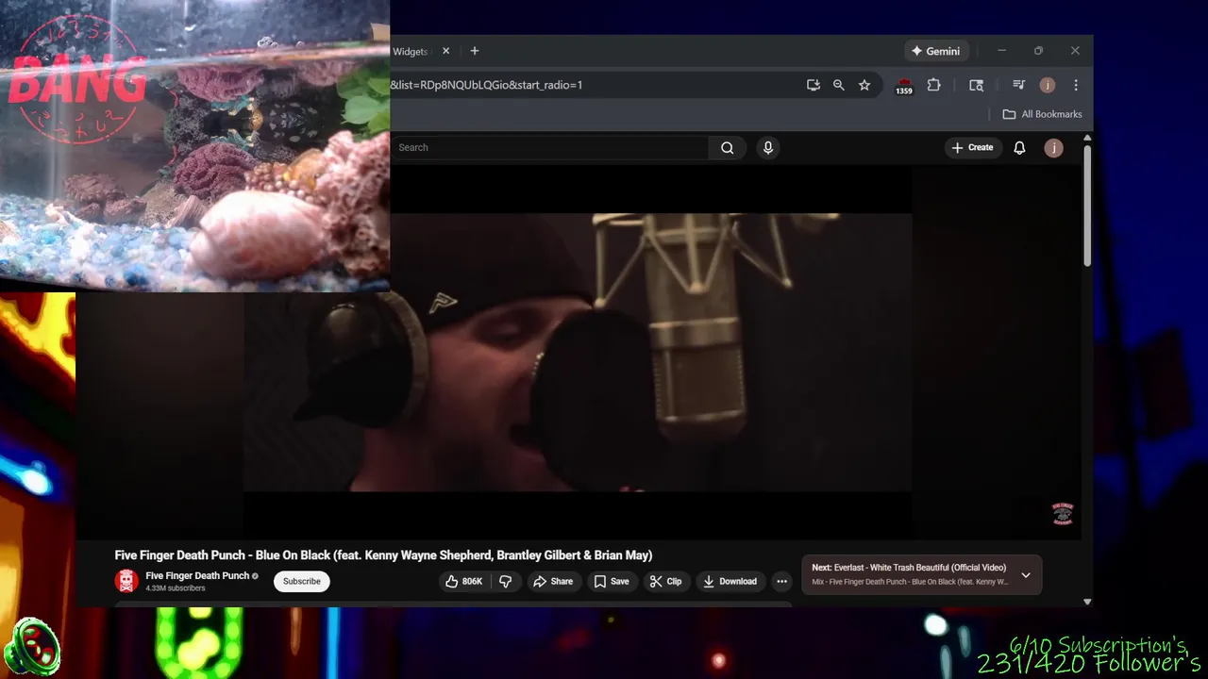Click YouTube Create button
This screenshot has height=679, width=1208.
point(972,147)
